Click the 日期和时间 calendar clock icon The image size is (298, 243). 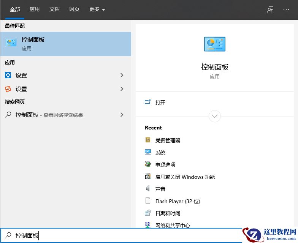tap(148, 213)
